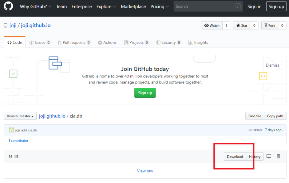Star the repository using Star button
This screenshot has width=289, height=183.
(242, 25)
